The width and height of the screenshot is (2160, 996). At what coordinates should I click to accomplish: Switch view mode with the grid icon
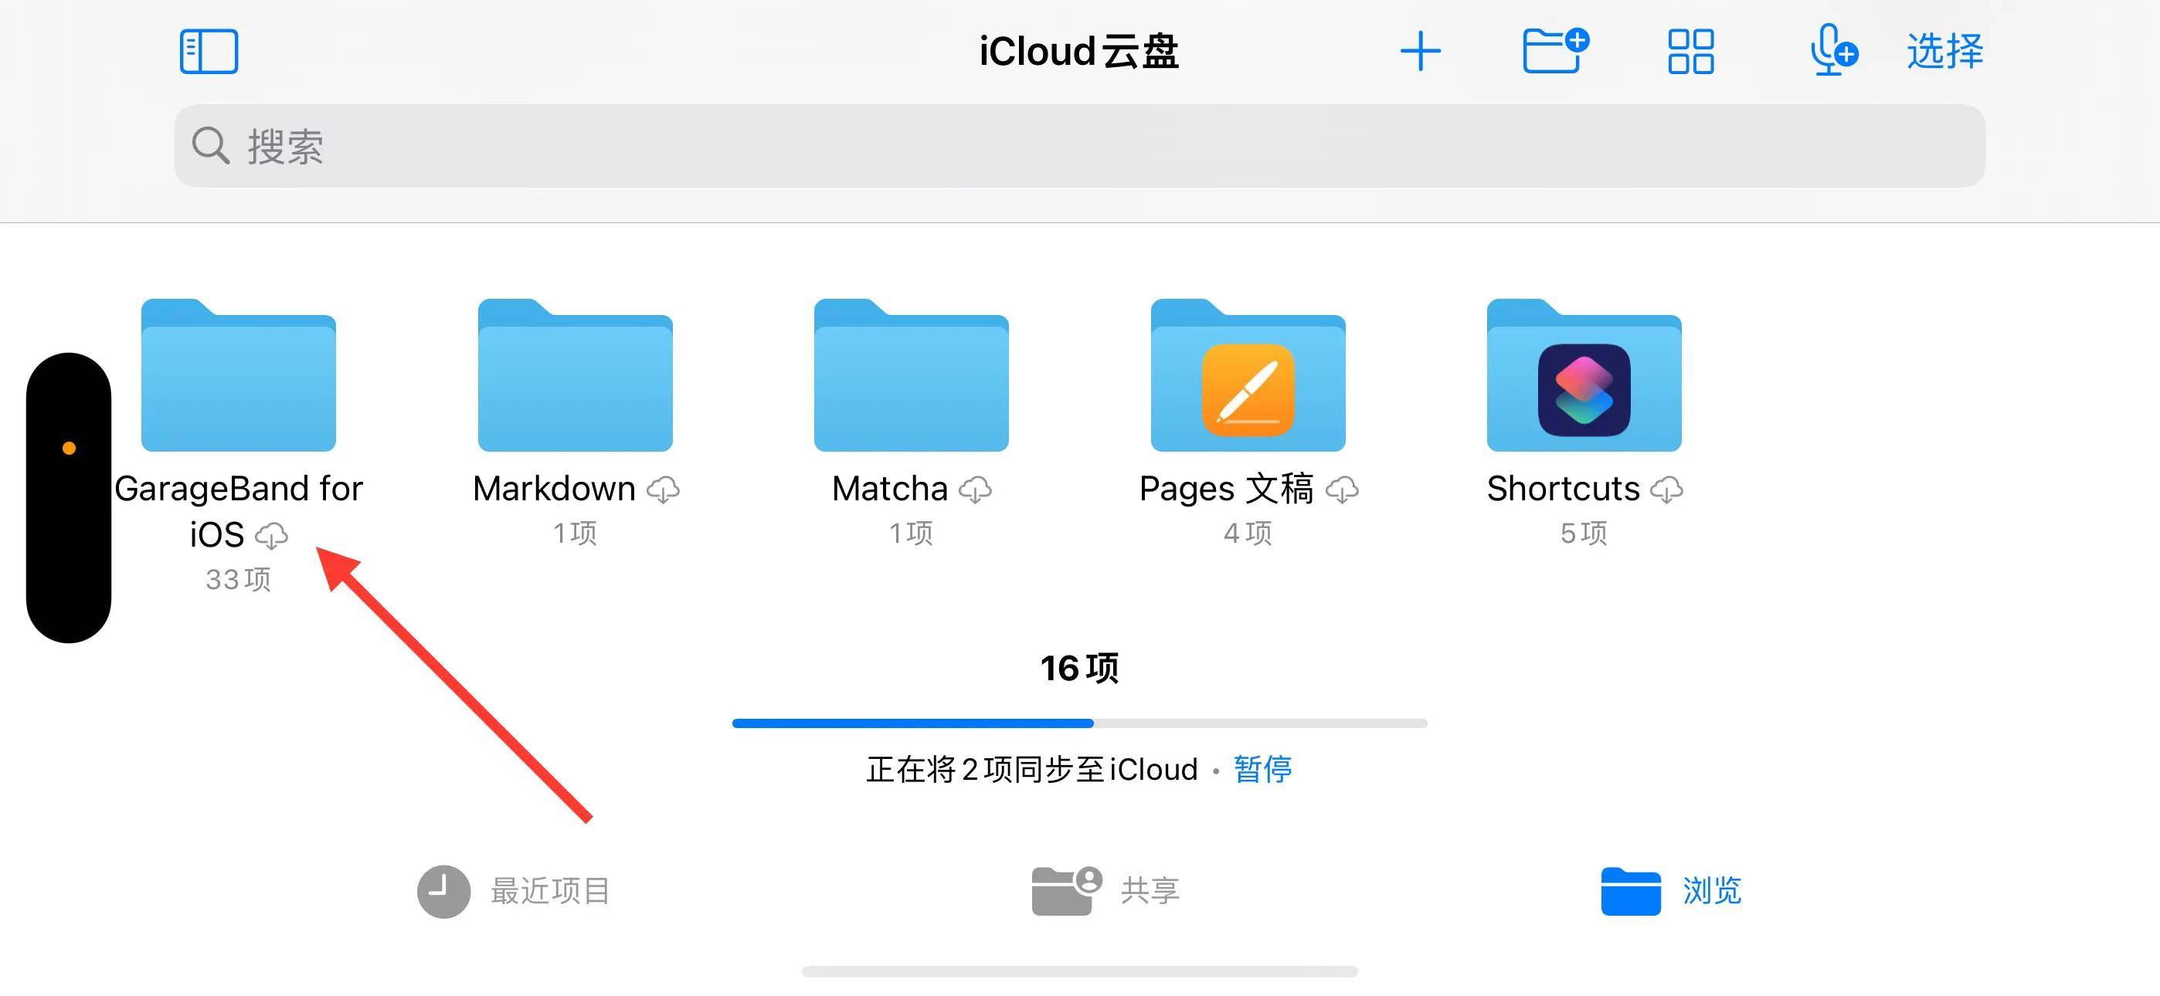1690,51
